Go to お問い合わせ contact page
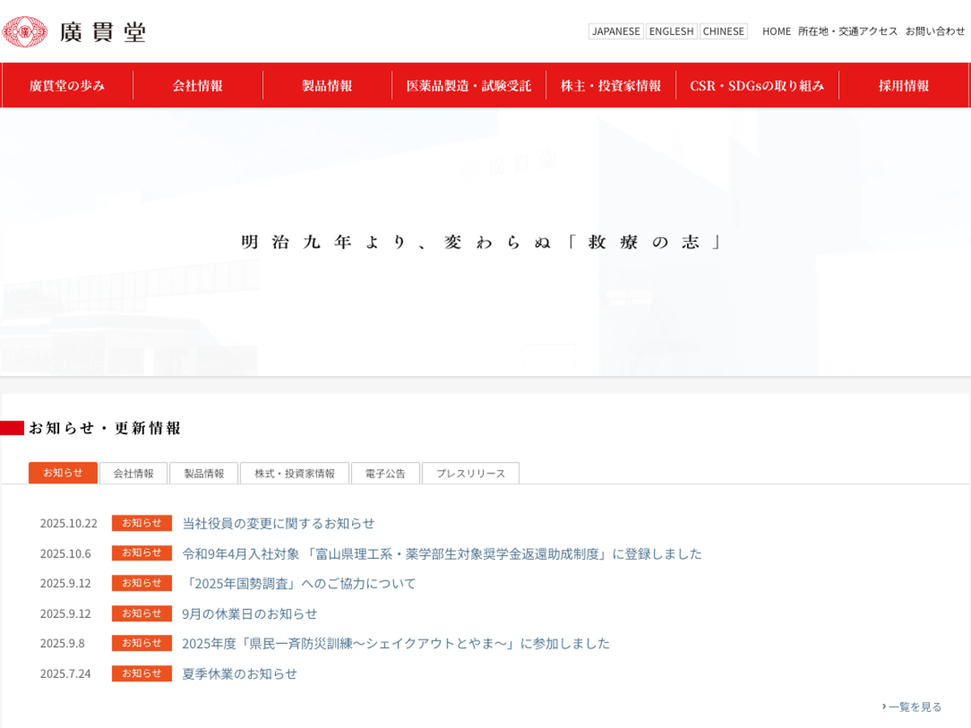 [935, 32]
